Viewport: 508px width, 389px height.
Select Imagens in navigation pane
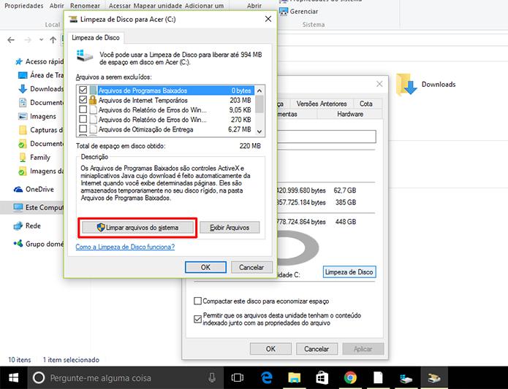[37, 117]
